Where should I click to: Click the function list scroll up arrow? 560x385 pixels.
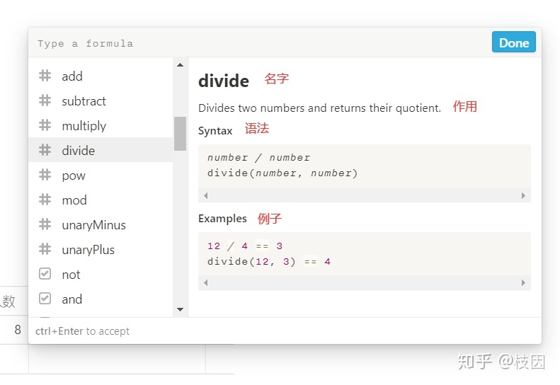pos(181,65)
